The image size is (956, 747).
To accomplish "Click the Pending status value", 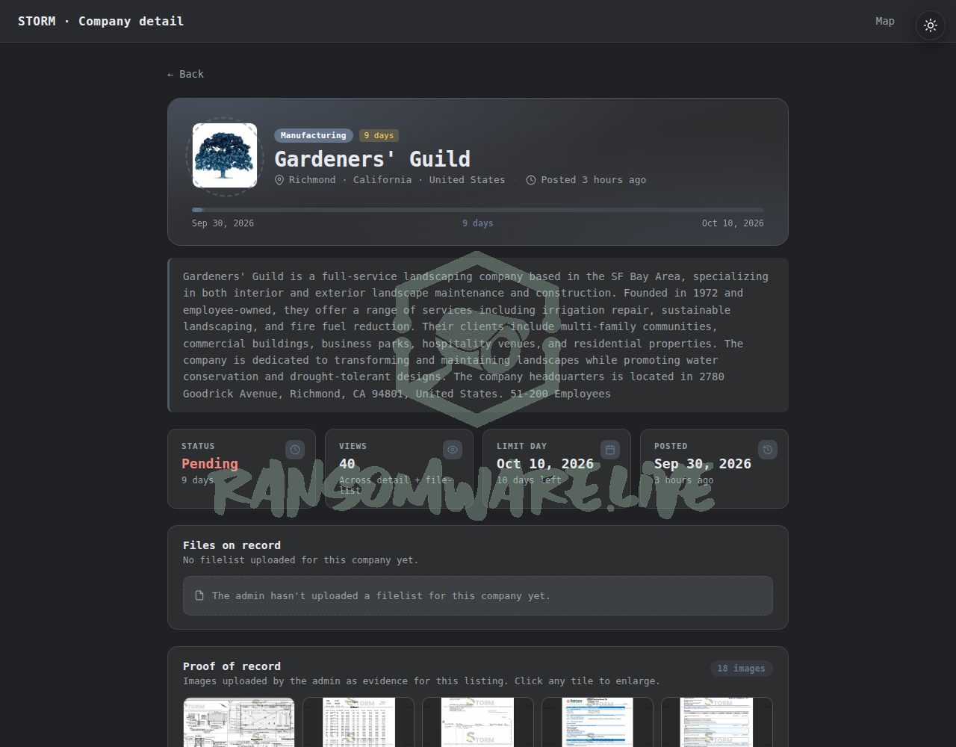I will pyautogui.click(x=210, y=464).
